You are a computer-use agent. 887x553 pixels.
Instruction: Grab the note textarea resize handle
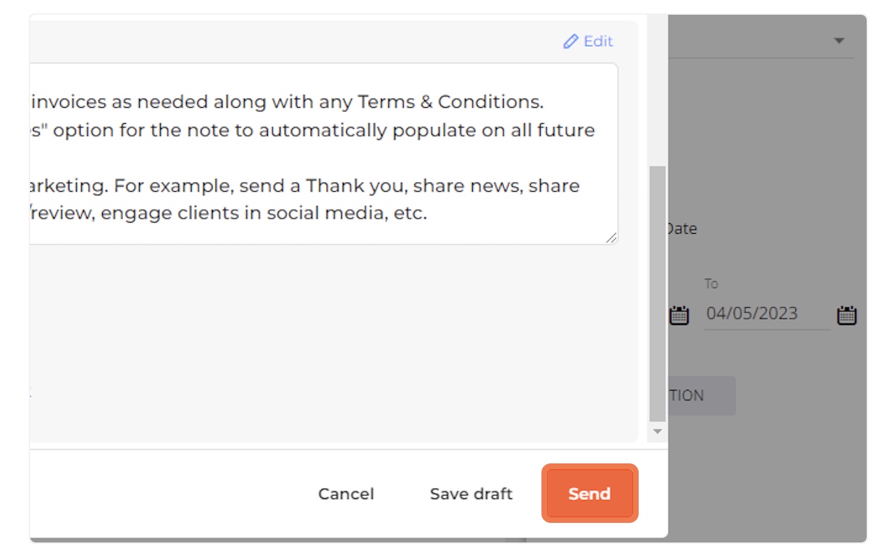point(611,238)
